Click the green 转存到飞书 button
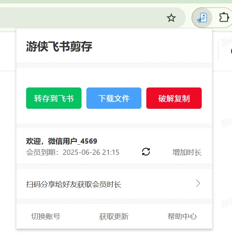The height and width of the screenshot is (235, 232). [54, 98]
